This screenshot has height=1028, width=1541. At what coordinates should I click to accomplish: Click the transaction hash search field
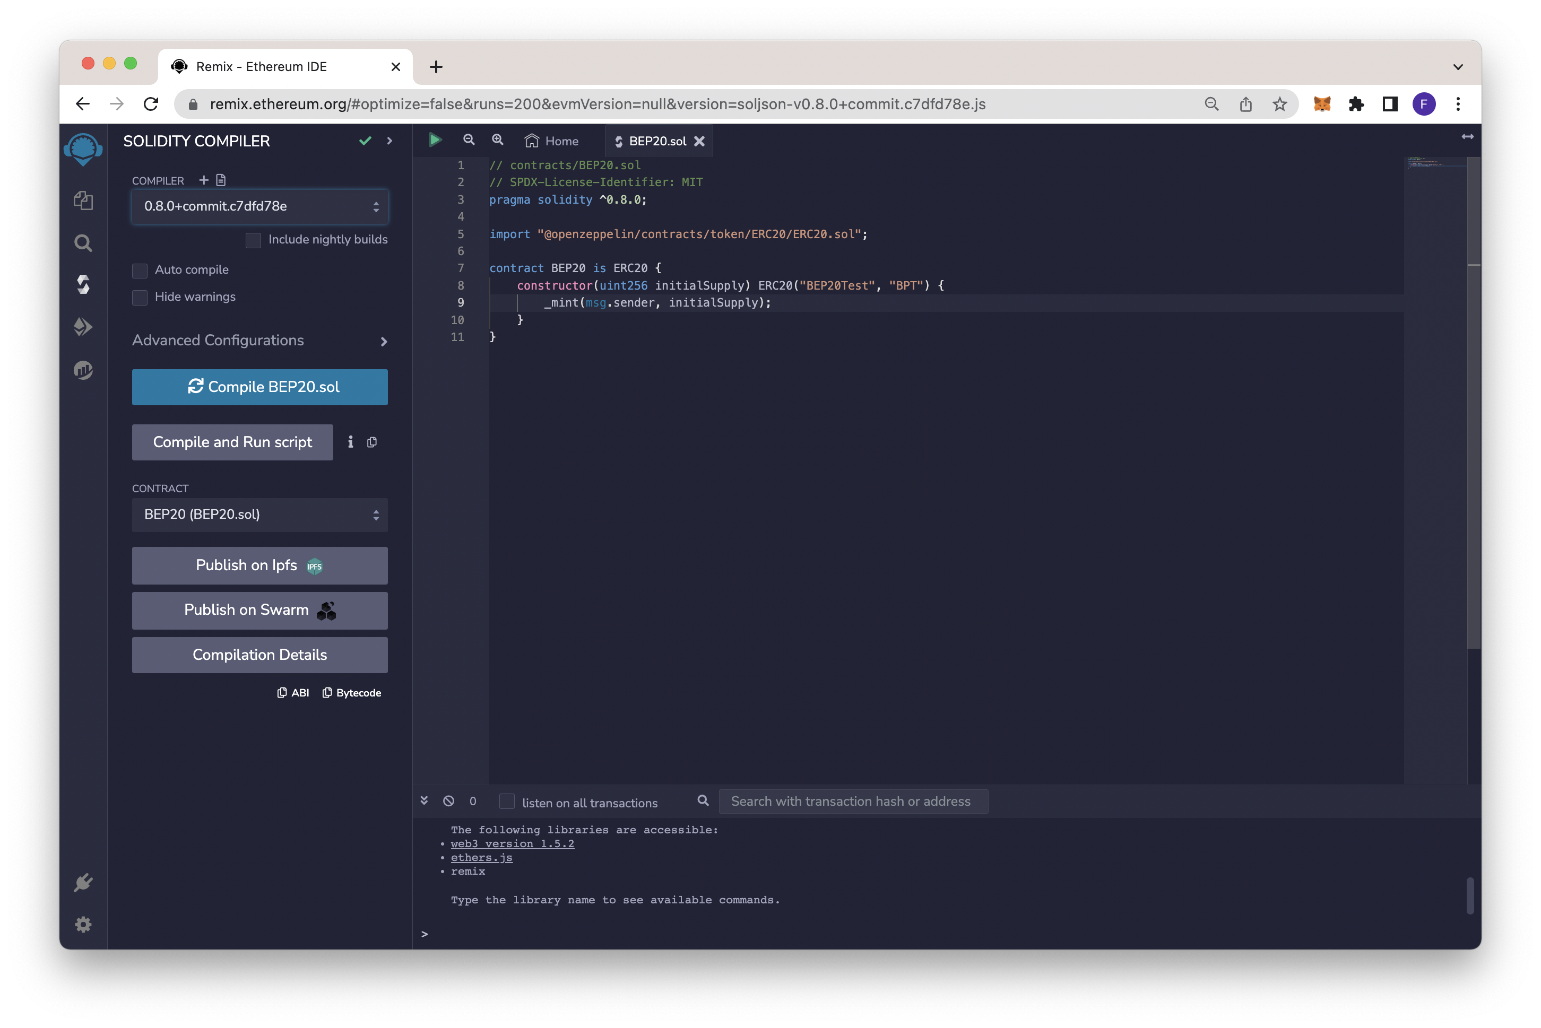coord(852,801)
